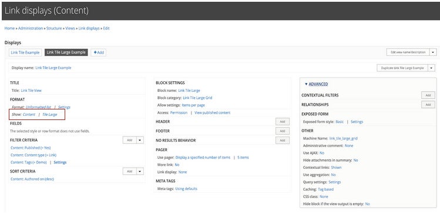Open Format Settings link
The height and width of the screenshot is (213, 440).
(64, 107)
